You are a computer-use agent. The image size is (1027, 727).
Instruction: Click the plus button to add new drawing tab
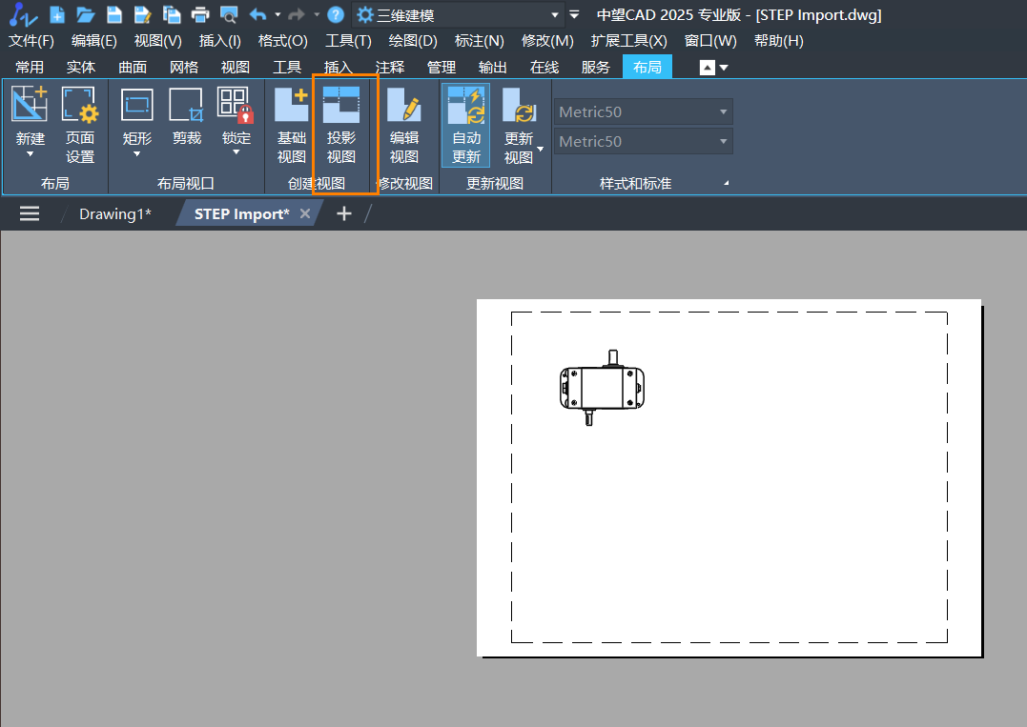pos(344,213)
